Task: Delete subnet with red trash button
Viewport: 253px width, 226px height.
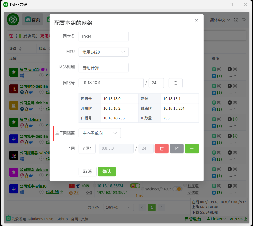Action: point(162,148)
